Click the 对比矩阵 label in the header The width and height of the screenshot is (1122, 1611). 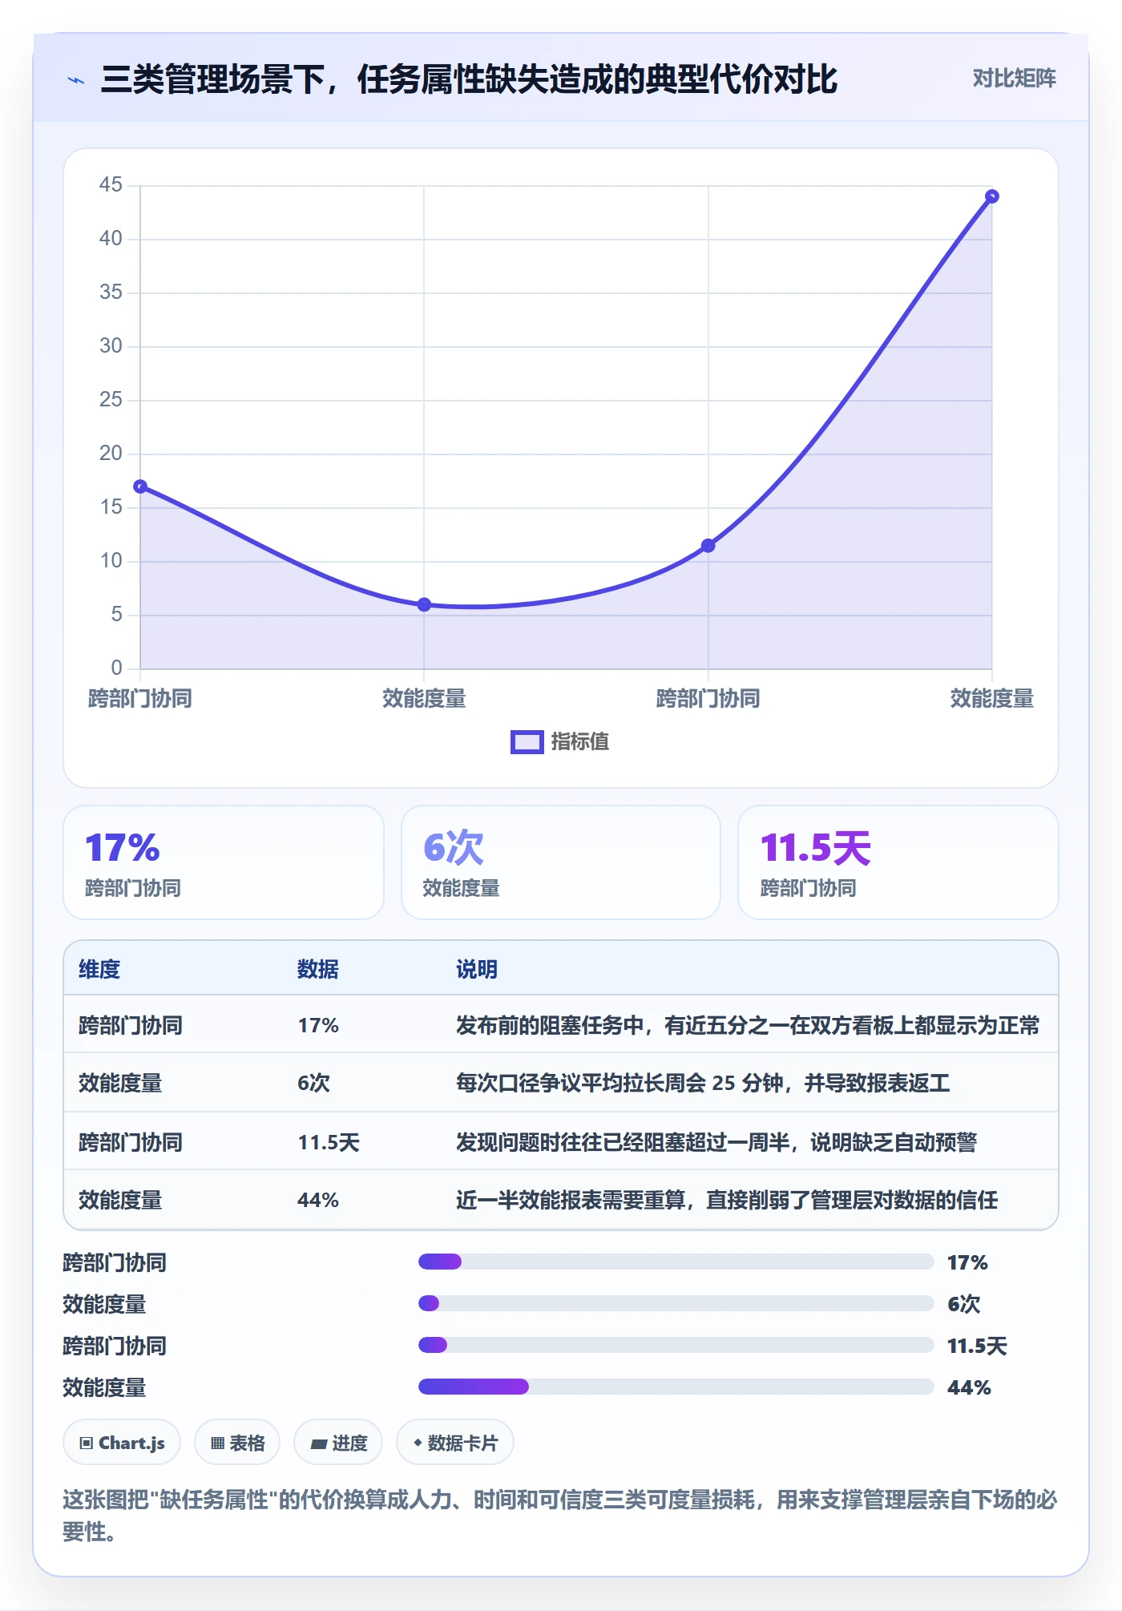click(1014, 79)
